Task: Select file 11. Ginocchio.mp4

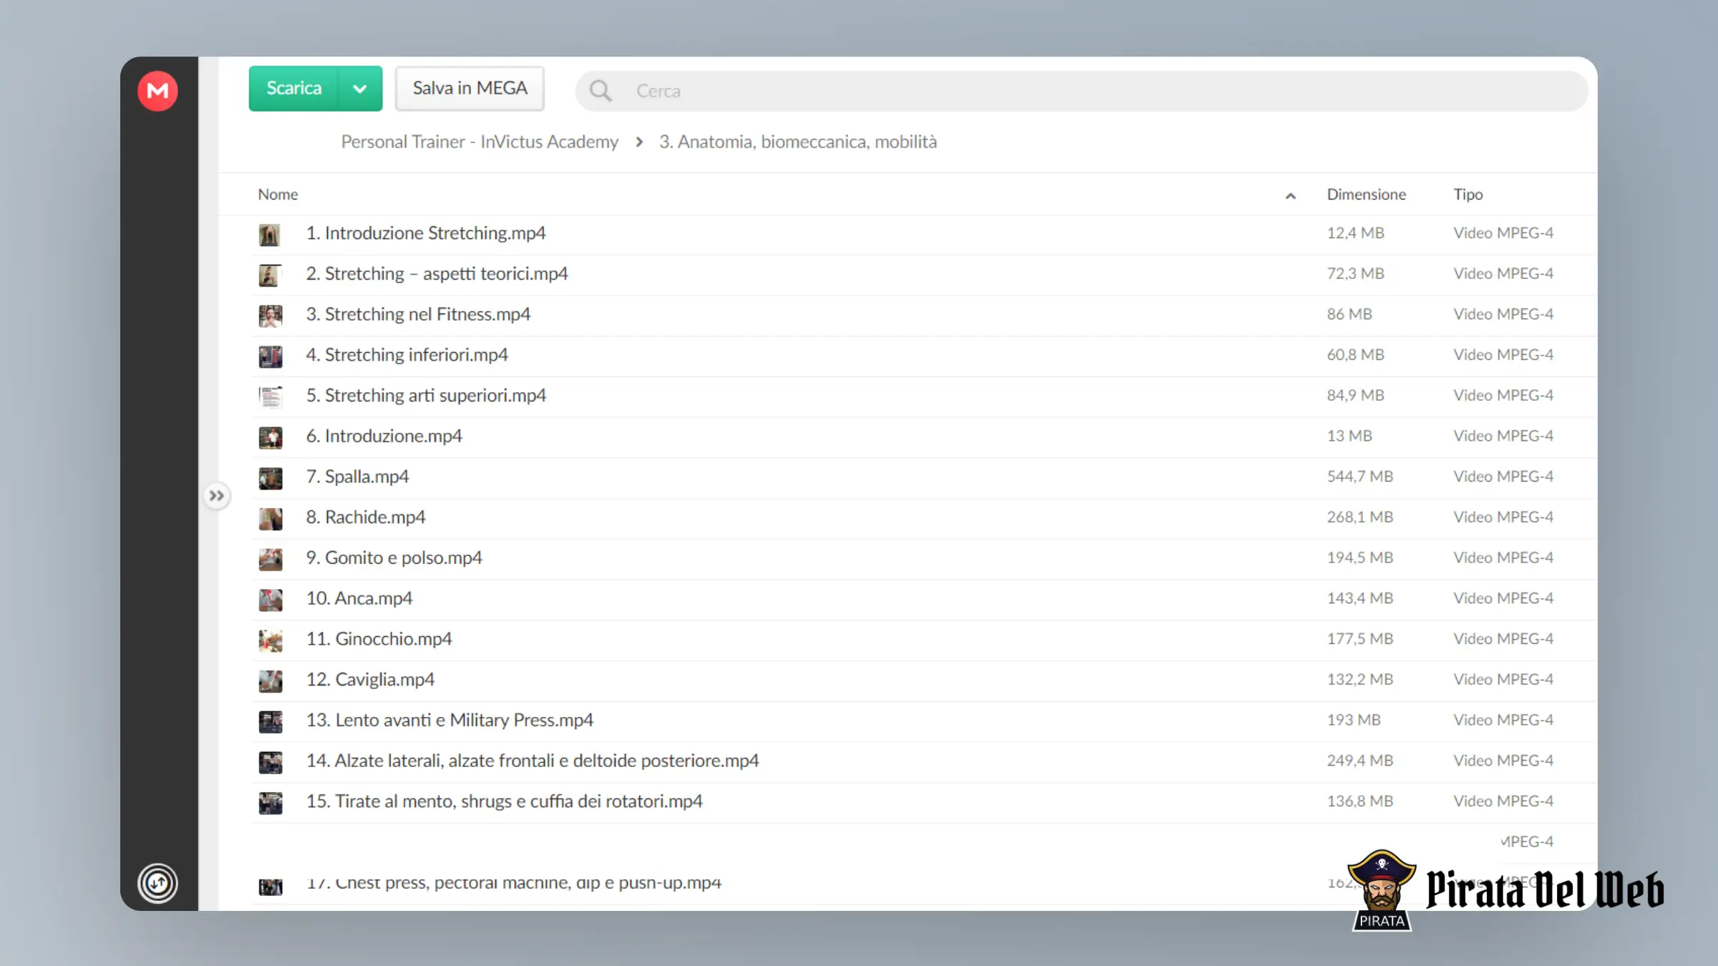Action: 379,639
